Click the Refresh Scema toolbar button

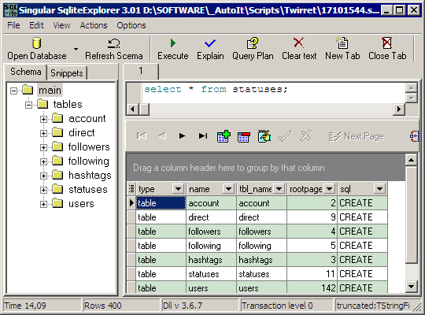point(114,49)
